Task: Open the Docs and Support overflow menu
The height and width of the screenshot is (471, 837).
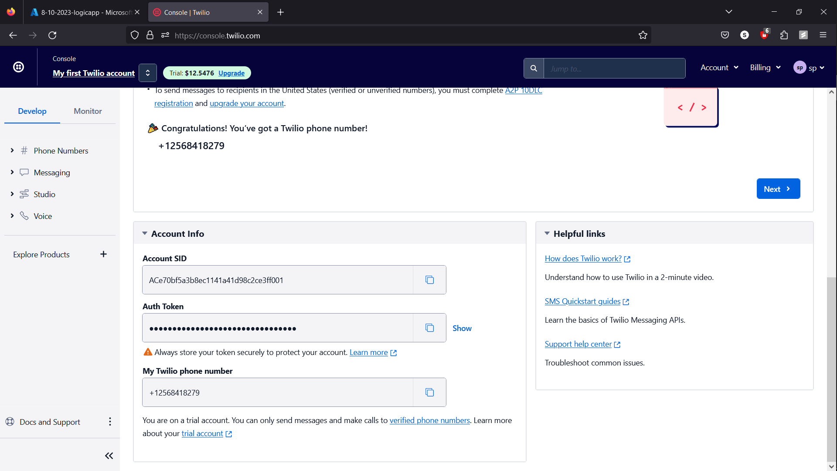Action: click(x=110, y=421)
